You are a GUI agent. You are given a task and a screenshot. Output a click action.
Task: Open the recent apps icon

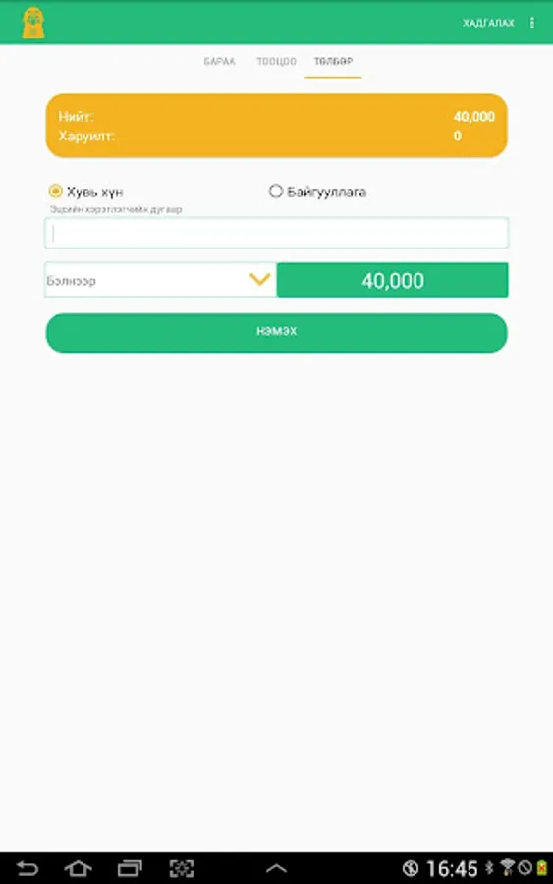point(130,868)
